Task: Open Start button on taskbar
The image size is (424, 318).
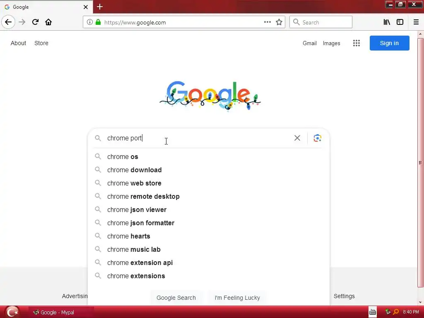Action: 12,312
